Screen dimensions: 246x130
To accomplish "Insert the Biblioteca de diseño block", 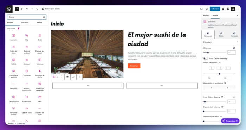I will click(40, 74).
